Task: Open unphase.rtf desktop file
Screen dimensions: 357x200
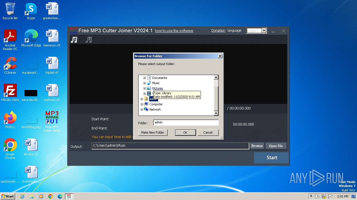Action: point(52,93)
